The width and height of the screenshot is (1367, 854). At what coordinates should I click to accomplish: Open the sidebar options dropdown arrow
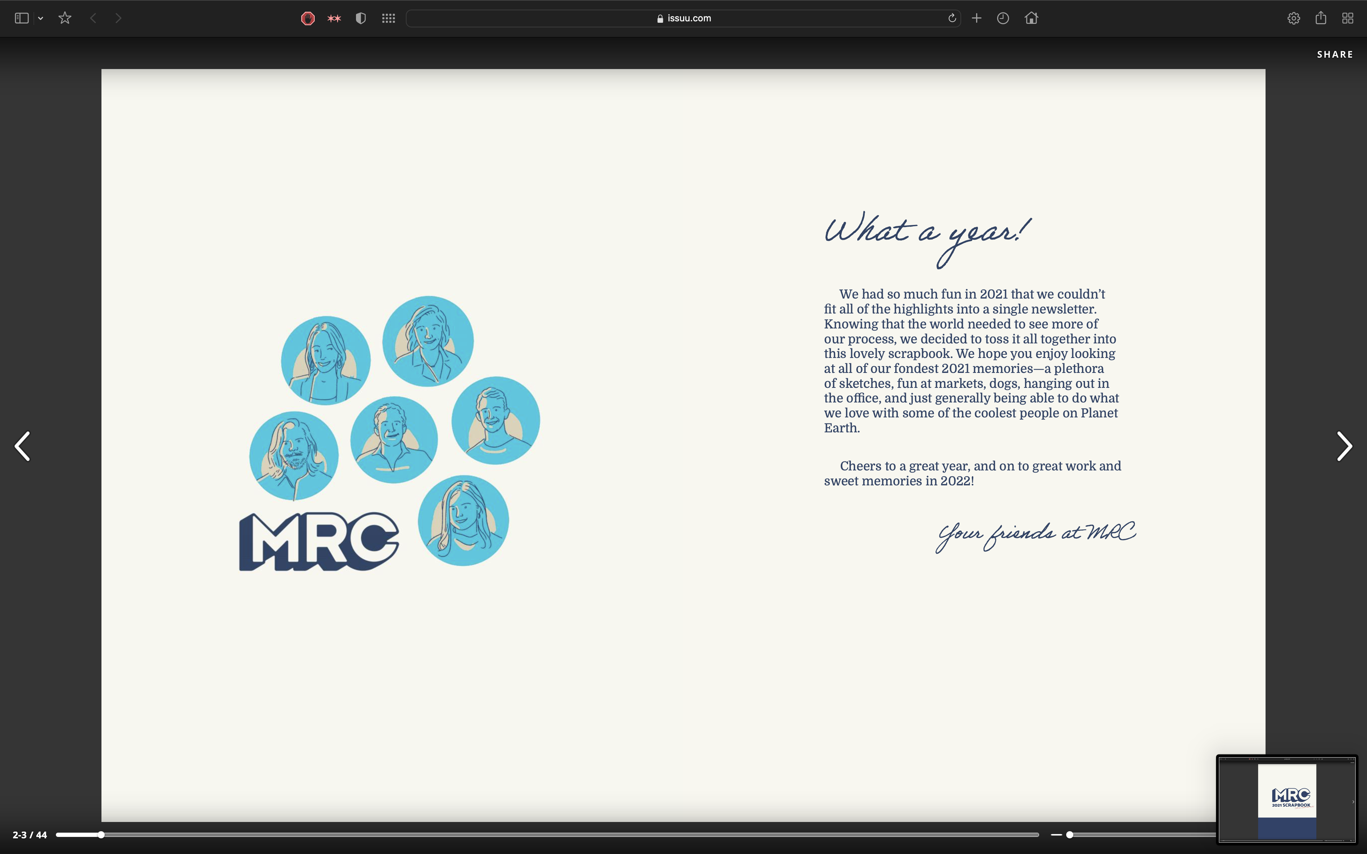pyautogui.click(x=41, y=19)
